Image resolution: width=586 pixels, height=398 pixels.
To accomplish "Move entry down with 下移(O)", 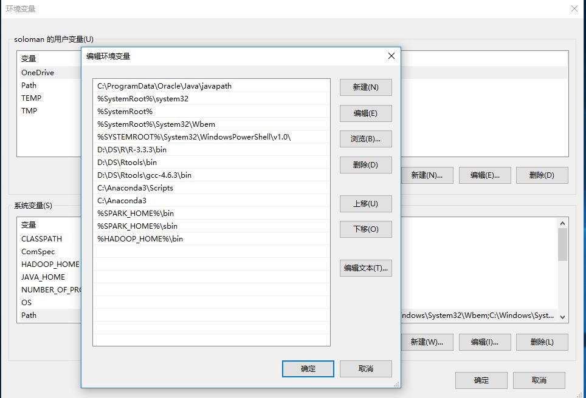I will click(x=365, y=229).
